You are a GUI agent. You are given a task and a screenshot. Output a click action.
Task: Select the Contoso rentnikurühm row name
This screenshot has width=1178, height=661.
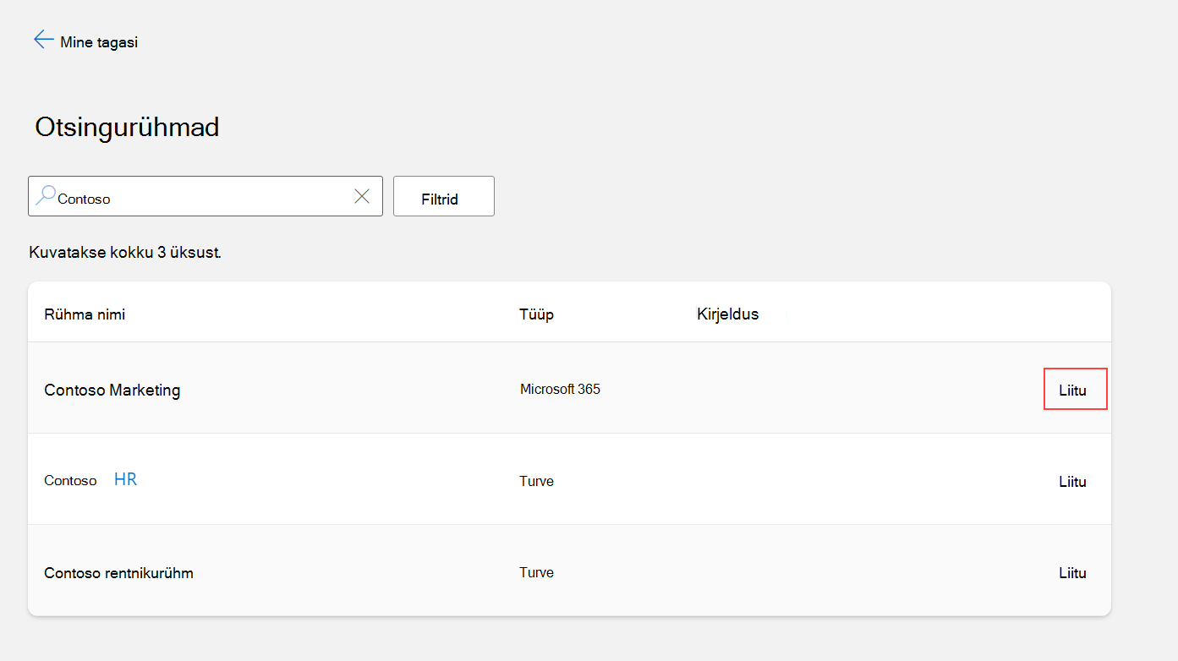pos(118,573)
